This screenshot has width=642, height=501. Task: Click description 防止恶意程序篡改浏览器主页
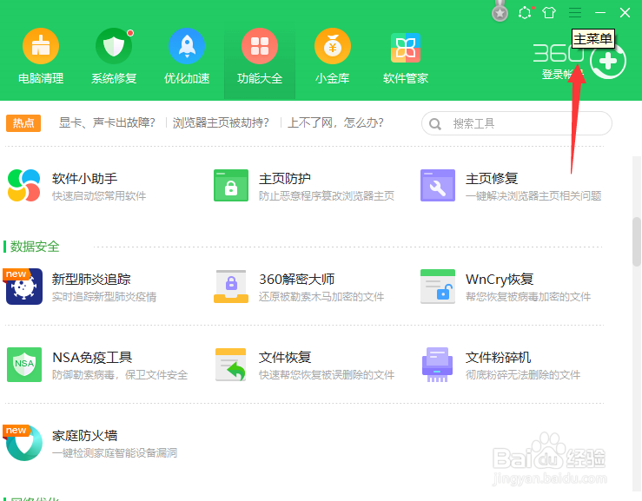click(327, 196)
